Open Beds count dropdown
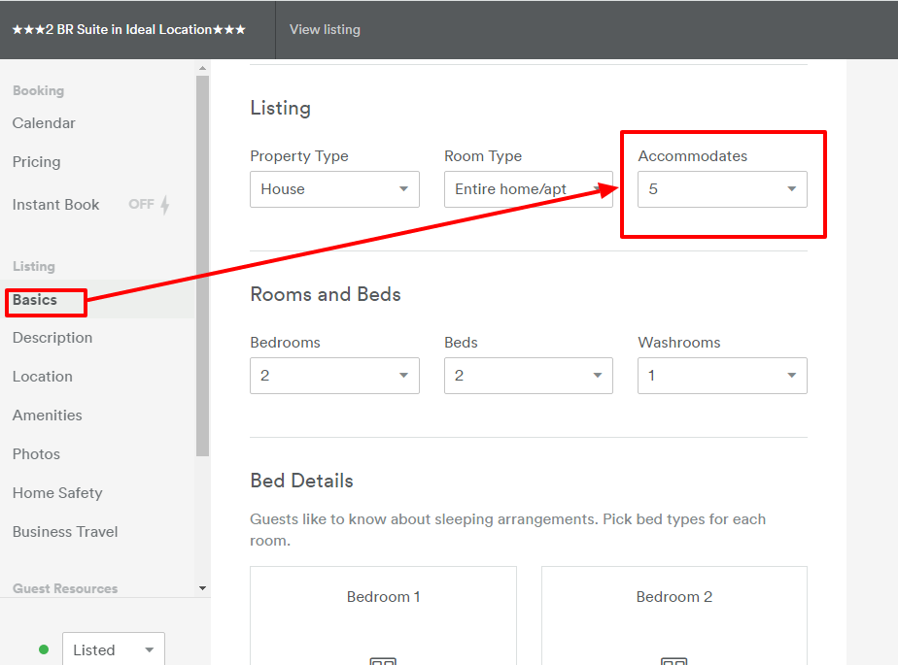 coord(528,376)
